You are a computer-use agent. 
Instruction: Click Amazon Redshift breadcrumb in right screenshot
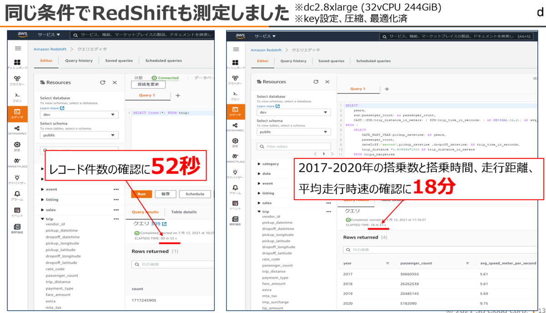point(266,50)
